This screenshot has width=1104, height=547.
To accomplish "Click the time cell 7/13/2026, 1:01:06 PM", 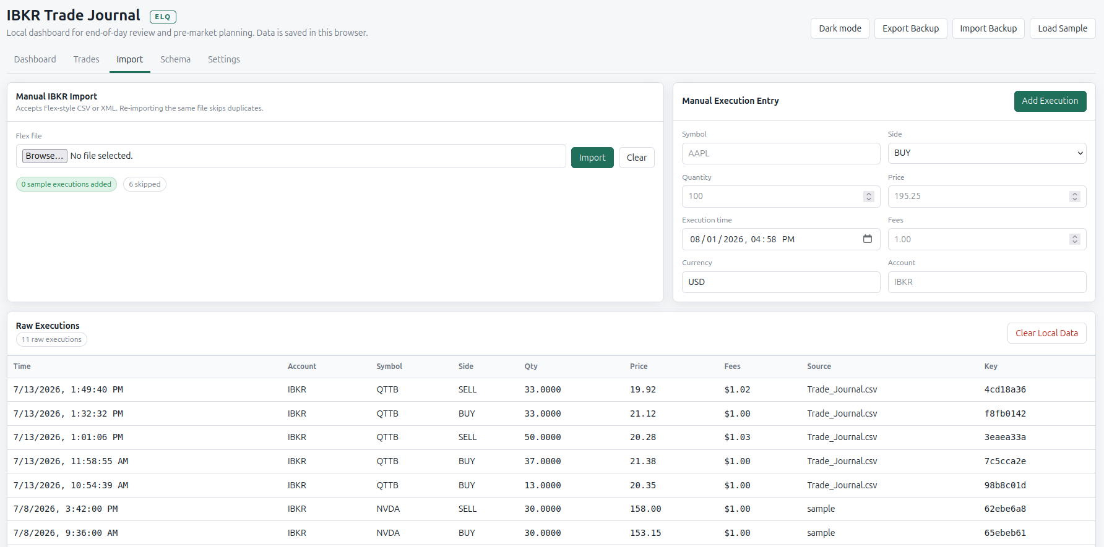I will 68,437.
